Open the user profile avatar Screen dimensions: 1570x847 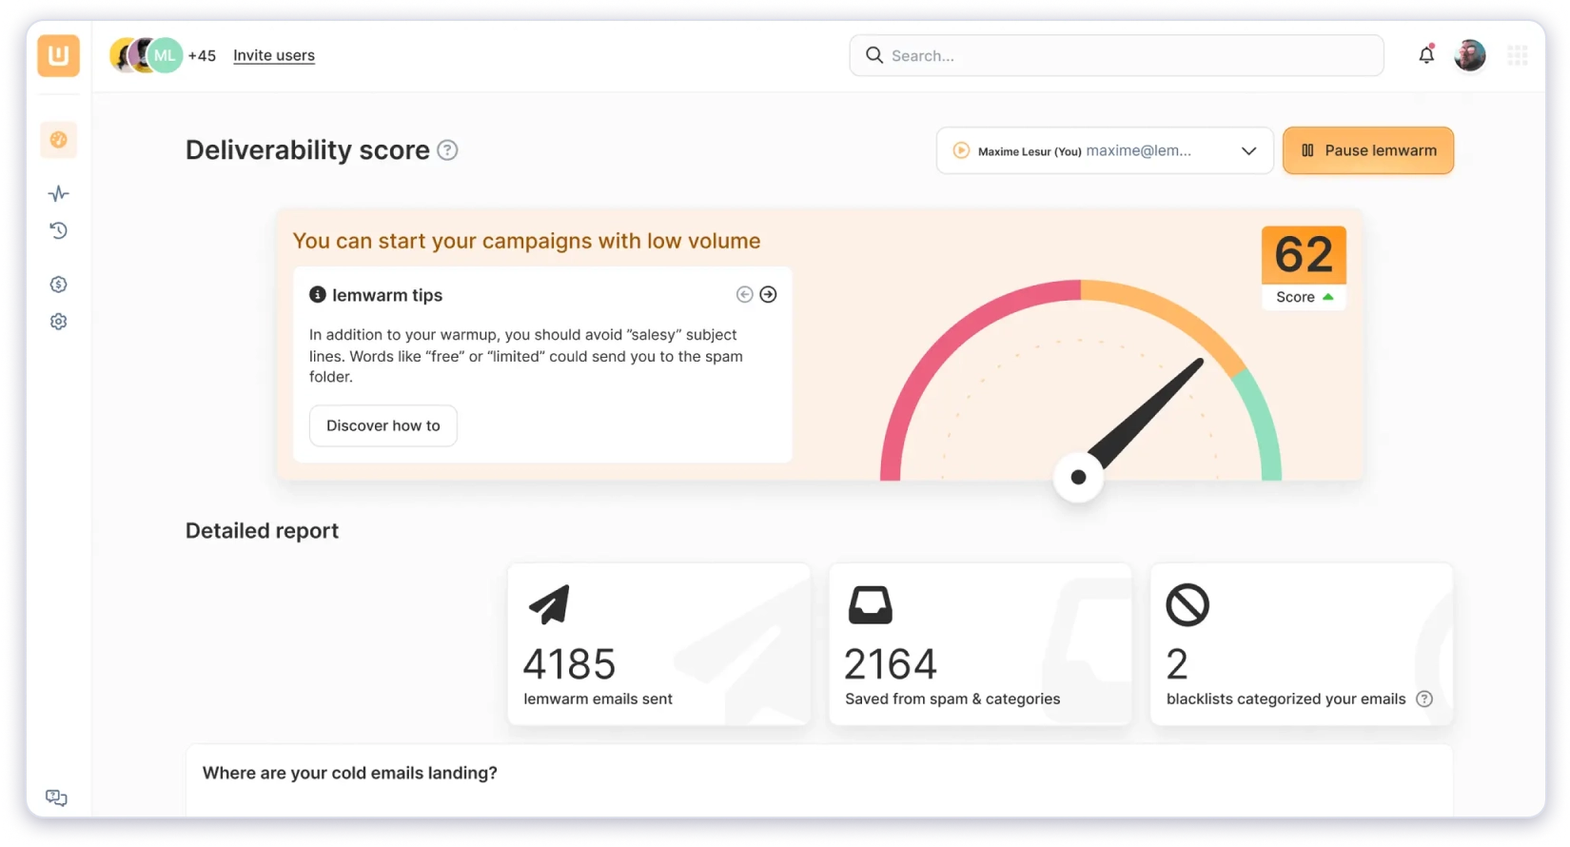[1469, 55]
